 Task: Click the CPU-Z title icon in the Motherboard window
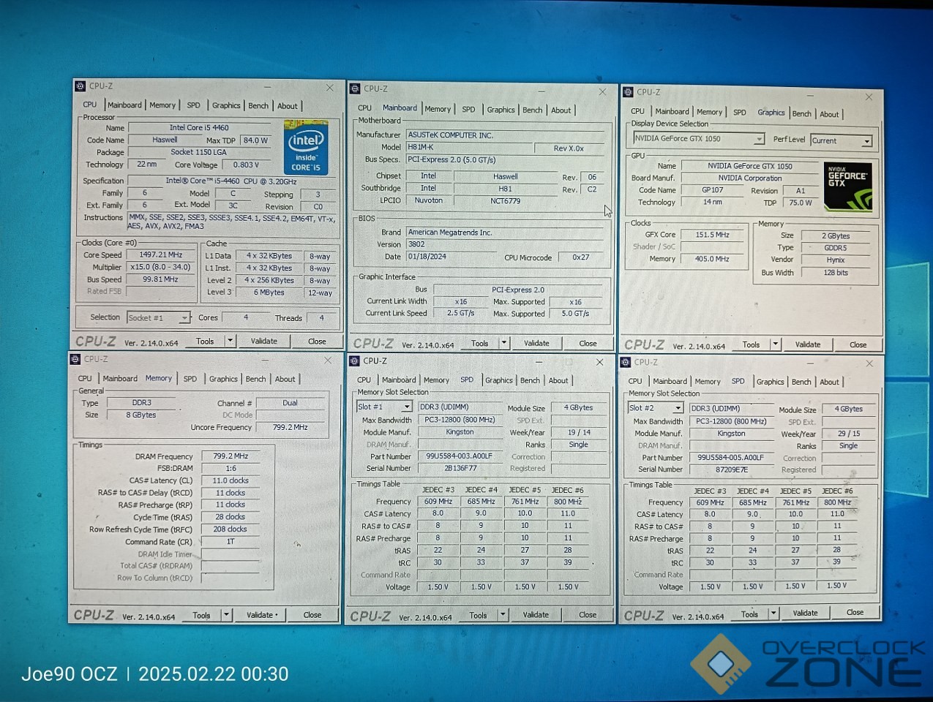pyautogui.click(x=355, y=89)
